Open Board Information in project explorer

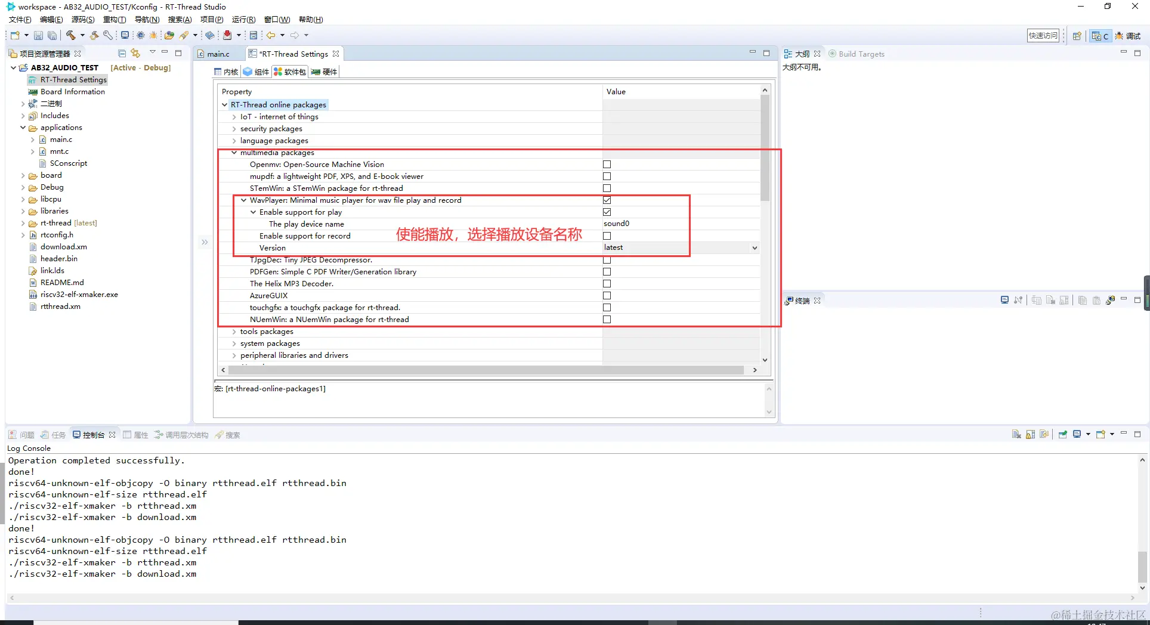[x=72, y=92]
